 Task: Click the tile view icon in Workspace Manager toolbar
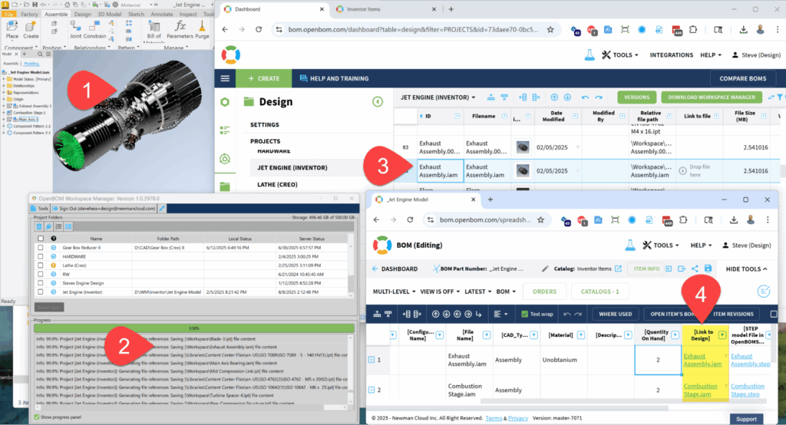point(68,227)
